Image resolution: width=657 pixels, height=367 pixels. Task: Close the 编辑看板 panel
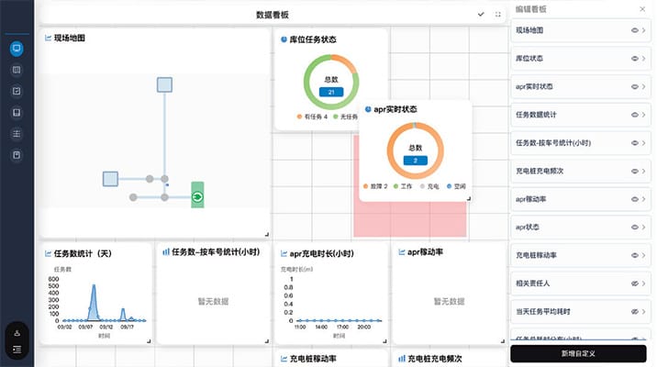[641, 8]
